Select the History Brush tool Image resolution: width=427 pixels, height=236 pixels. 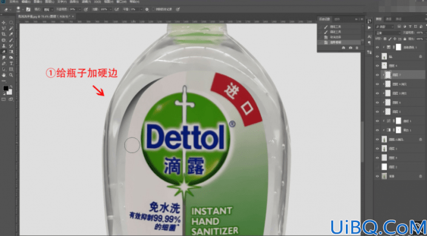coord(11,46)
